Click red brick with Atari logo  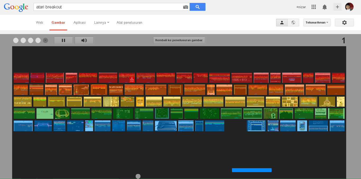click(127, 78)
